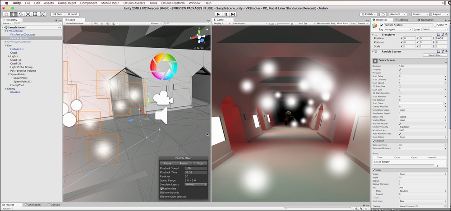Select the combined Transform tool

click(x=42, y=14)
